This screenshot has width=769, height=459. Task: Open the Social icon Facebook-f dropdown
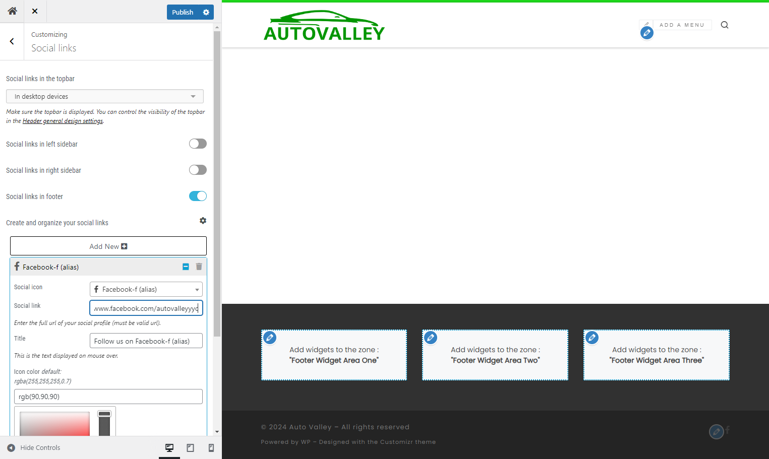click(146, 289)
